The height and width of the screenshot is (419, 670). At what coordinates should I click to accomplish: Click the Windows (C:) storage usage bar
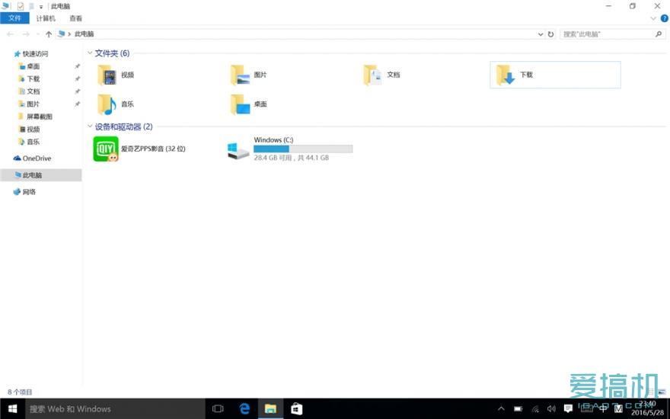pos(303,149)
